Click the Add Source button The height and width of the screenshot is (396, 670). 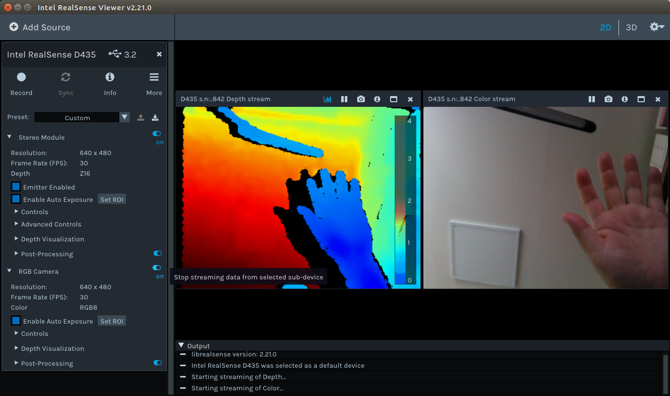click(40, 27)
